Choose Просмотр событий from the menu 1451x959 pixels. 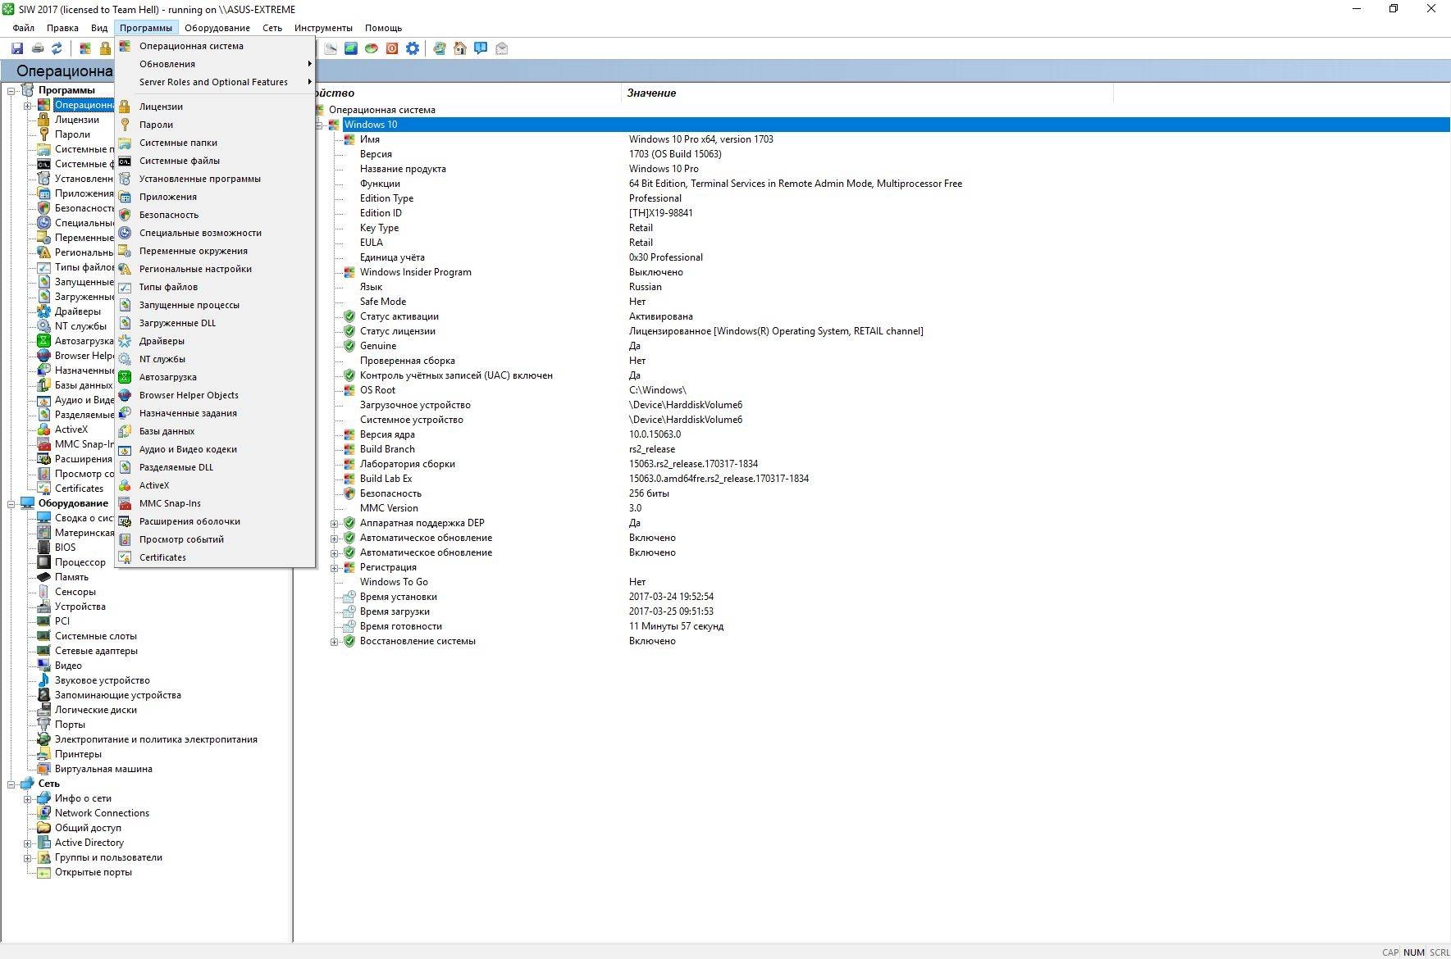point(215,539)
